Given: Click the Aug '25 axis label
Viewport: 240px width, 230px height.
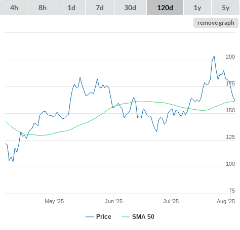Looking at the screenshot, I should (x=226, y=201).
